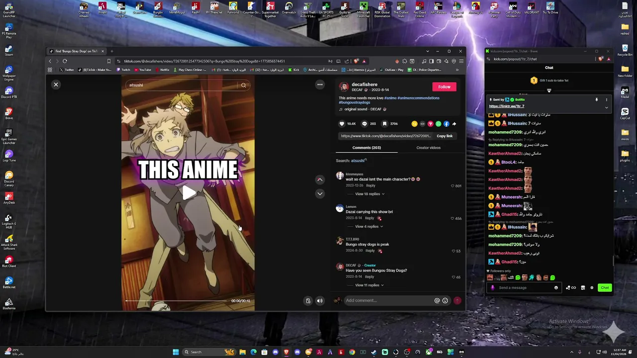Open pinned message three-dot menu in Kick
The image size is (637, 358).
coord(606,100)
